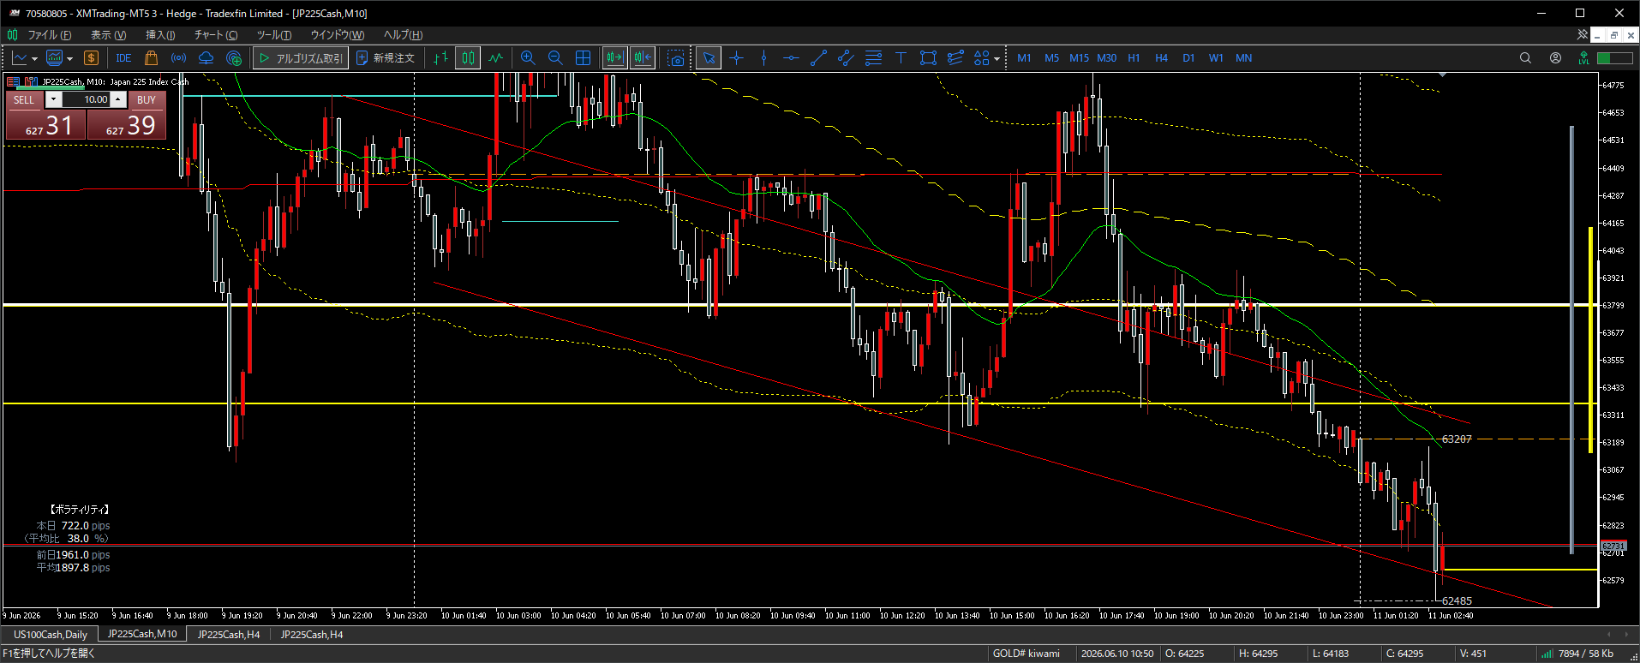Switch to bar chart display
Screen dimensions: 1640x663
click(440, 58)
